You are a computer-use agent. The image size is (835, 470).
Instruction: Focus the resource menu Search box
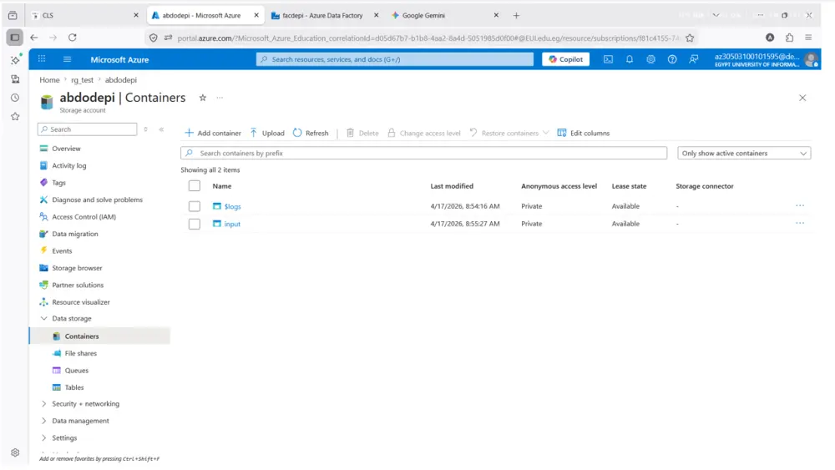tap(88, 129)
